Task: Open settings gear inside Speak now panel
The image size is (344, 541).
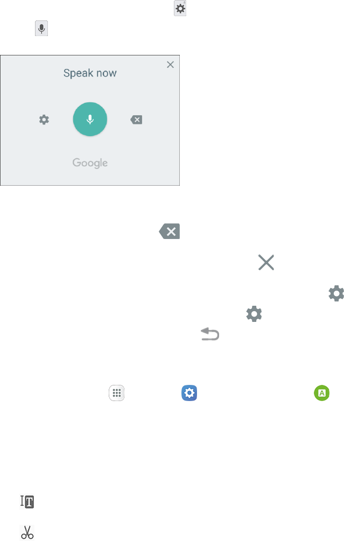Action: [x=44, y=120]
